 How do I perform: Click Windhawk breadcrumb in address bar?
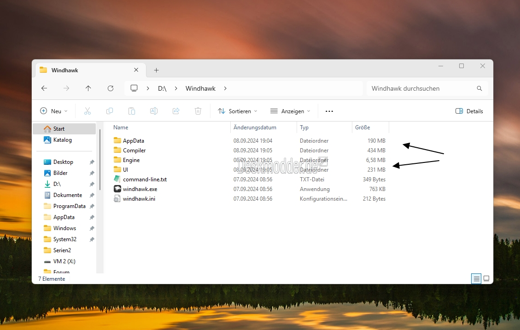pos(200,88)
